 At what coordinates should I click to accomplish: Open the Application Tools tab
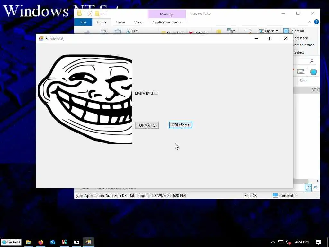coord(167,22)
